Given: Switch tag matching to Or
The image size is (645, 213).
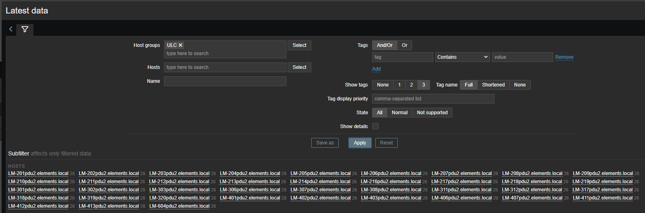Looking at the screenshot, I should click(x=404, y=45).
